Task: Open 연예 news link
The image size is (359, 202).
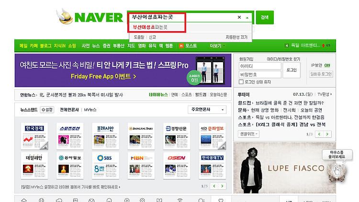Action: click(x=174, y=95)
